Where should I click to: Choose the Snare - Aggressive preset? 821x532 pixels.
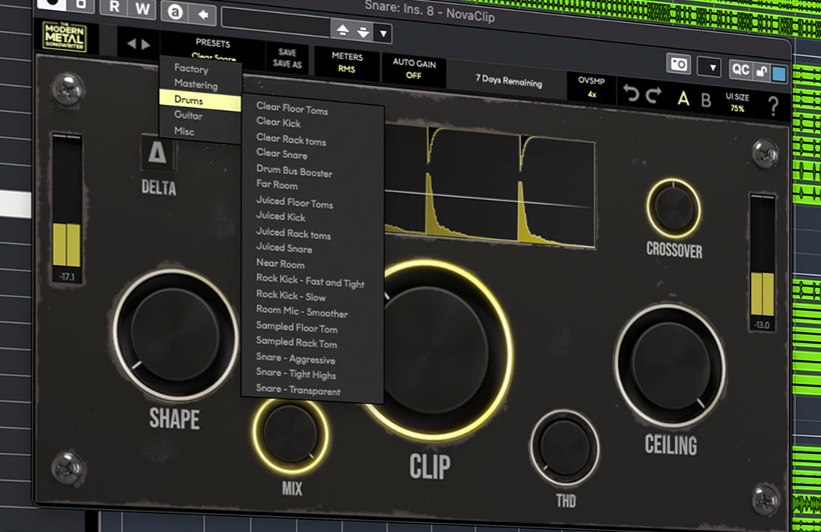tap(296, 359)
